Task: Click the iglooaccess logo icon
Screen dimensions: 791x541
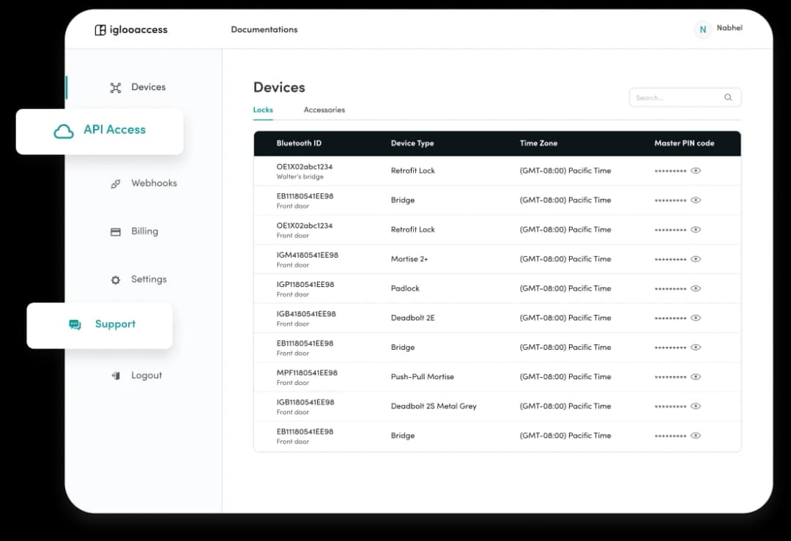Action: tap(100, 30)
